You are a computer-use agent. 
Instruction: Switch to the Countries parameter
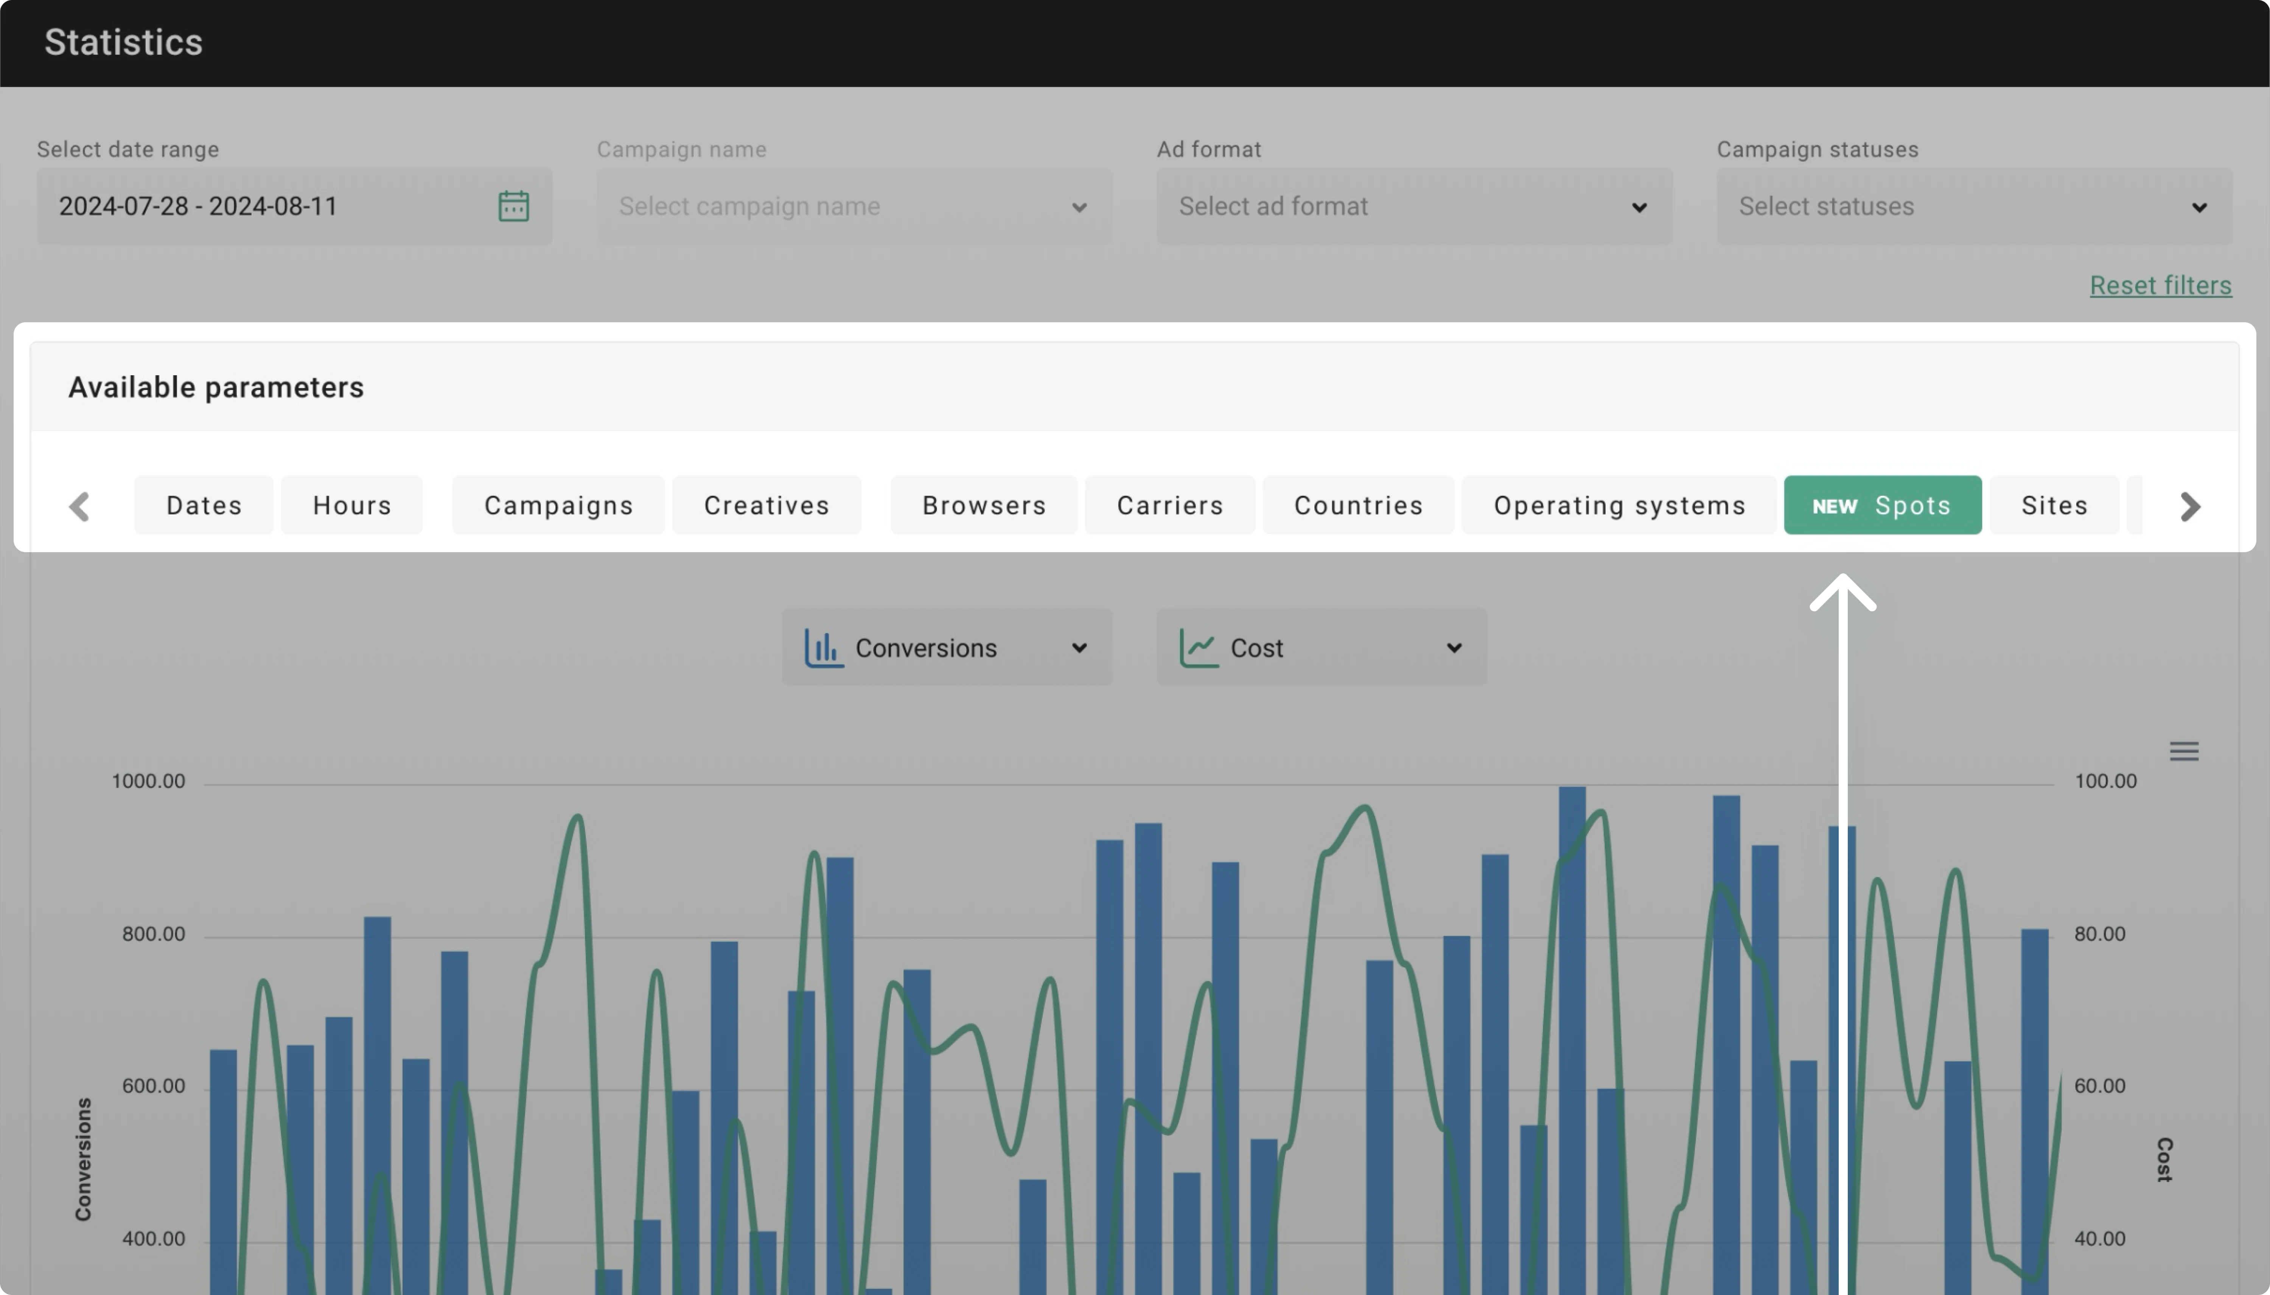[x=1358, y=505]
